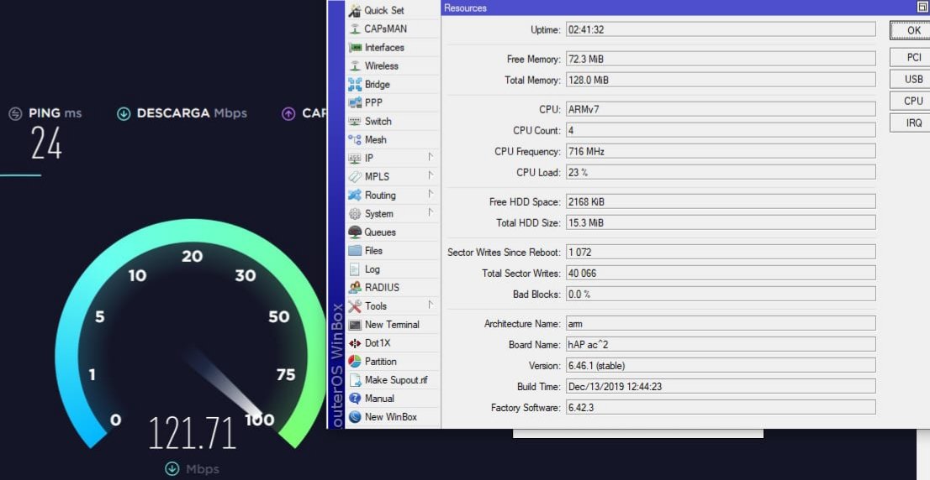Click the CAPsMAN antenna icon
The image size is (930, 480).
[355, 29]
